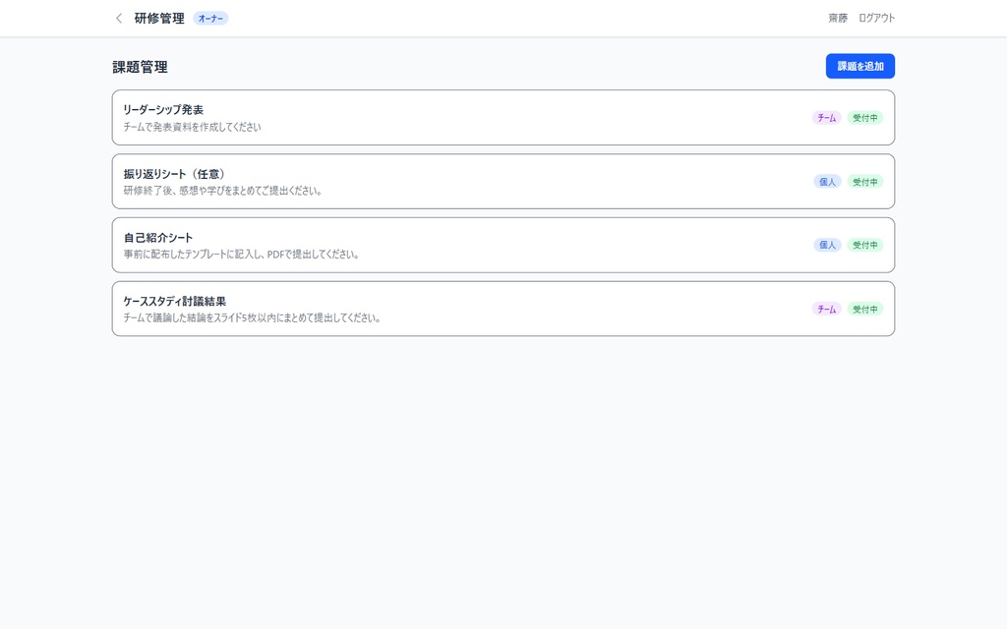The image size is (1007, 629).
Task: Click the username 齋藤 in the header
Action: tap(837, 17)
